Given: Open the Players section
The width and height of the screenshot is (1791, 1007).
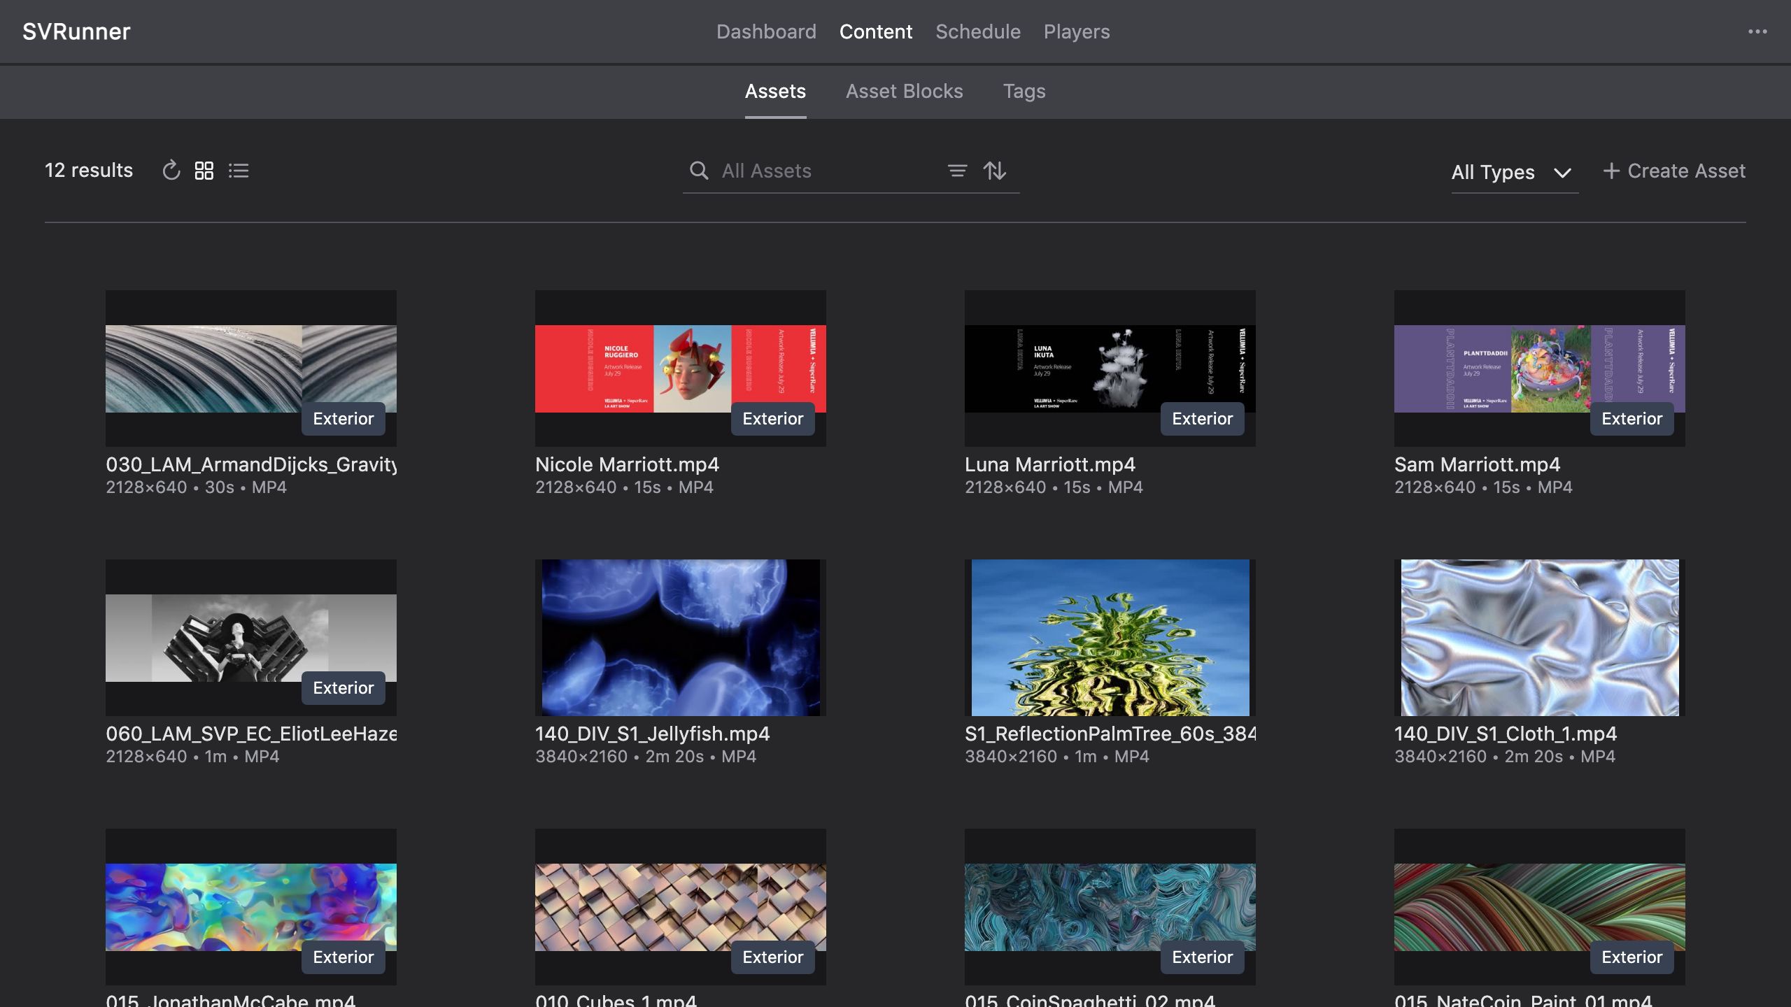Looking at the screenshot, I should (x=1076, y=31).
